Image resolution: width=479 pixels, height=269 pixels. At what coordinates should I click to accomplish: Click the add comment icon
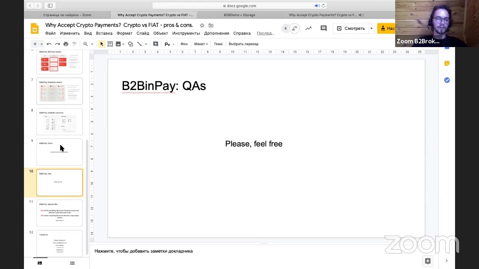(x=156, y=44)
